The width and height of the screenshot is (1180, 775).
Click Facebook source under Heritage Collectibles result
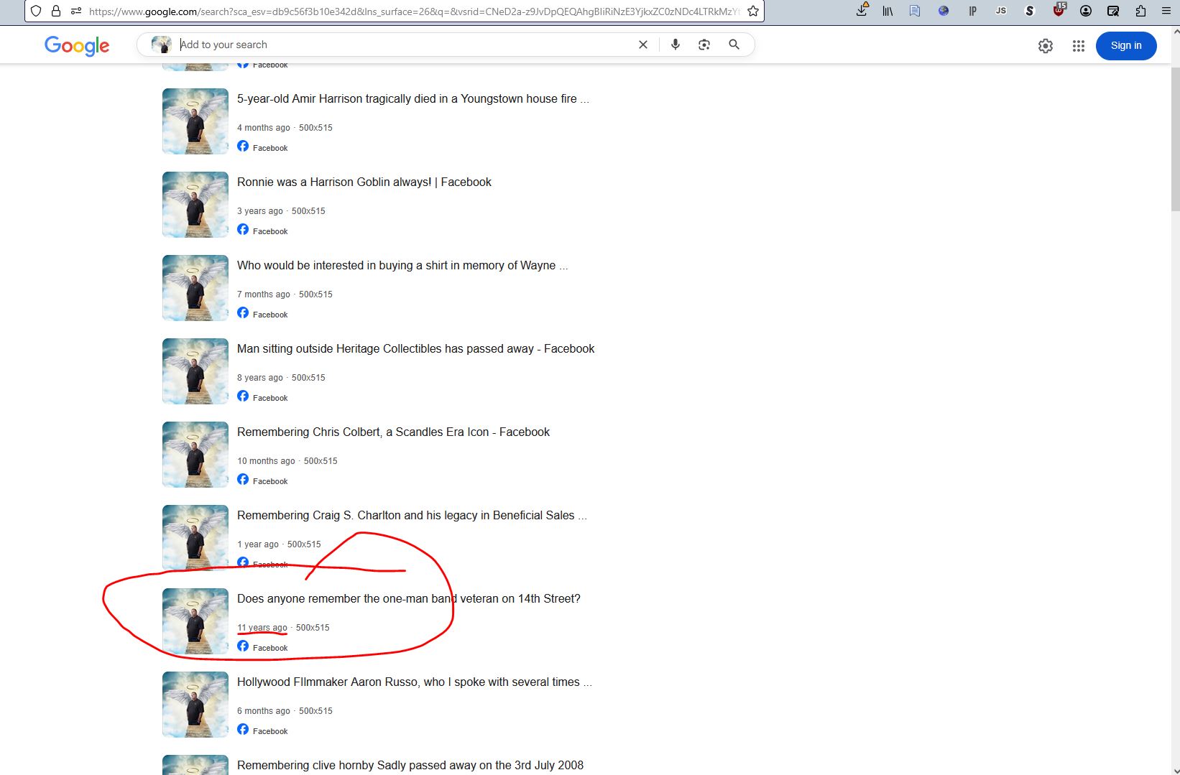[262, 397]
